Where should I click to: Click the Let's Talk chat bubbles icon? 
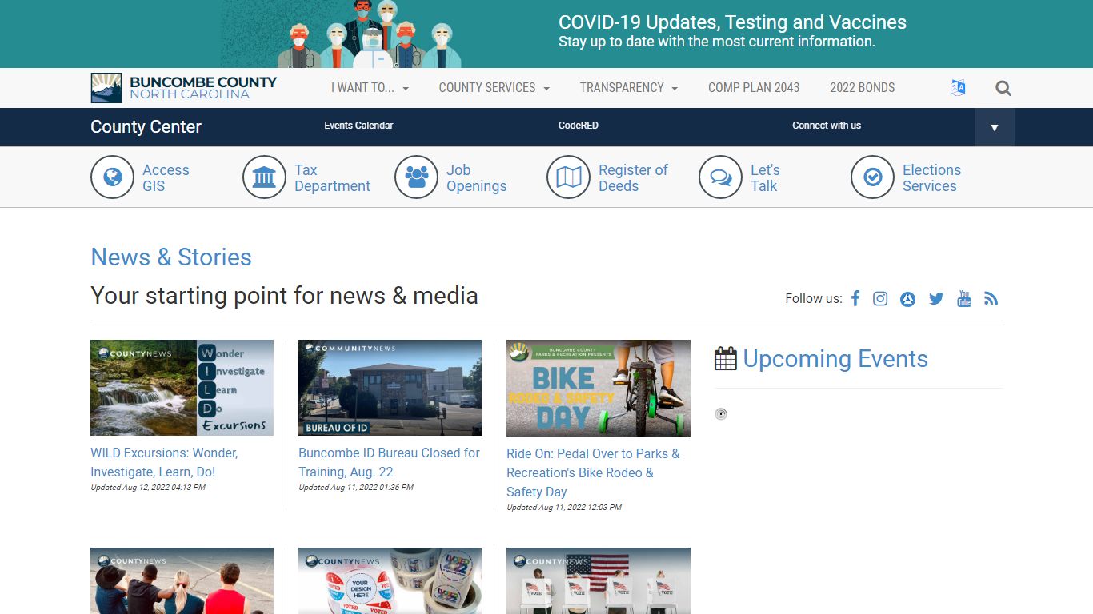(720, 177)
